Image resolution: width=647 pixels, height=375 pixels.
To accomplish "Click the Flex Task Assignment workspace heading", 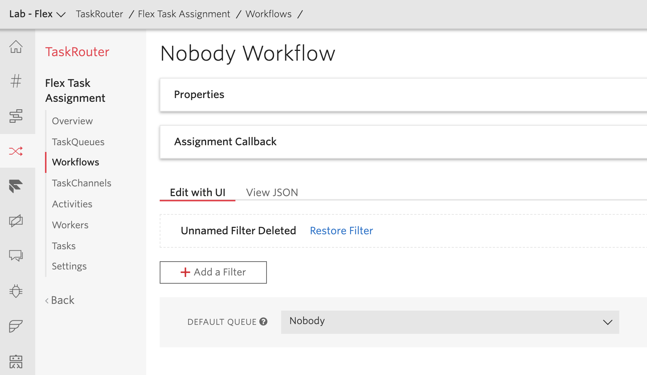I will (75, 91).
